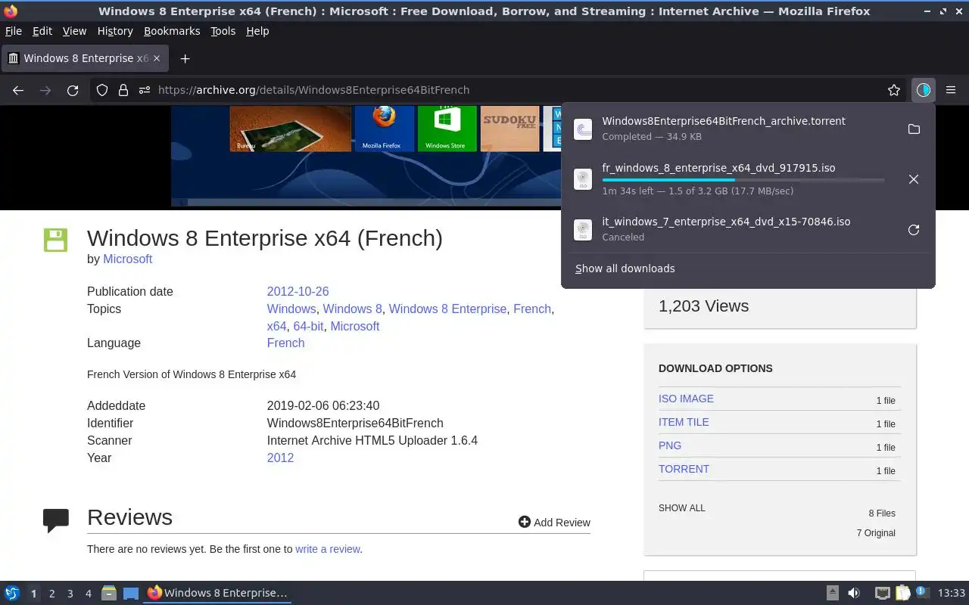
Task: Open the View menu
Action: tap(74, 31)
